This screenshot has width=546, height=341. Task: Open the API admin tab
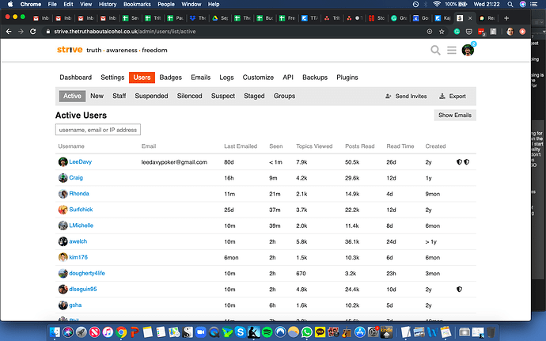(x=288, y=78)
